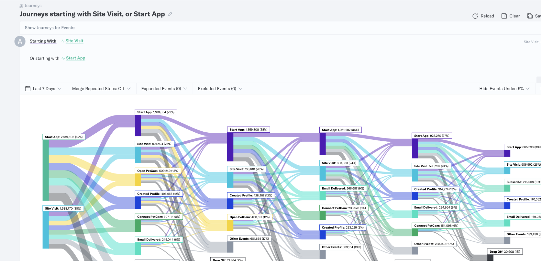
Task: Click the pencil edit title icon
Action: point(170,14)
